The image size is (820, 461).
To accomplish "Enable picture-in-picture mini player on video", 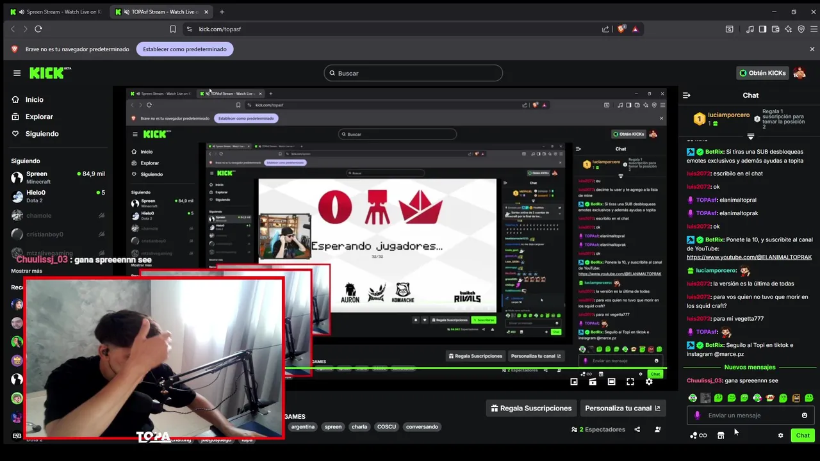I will point(574,382).
